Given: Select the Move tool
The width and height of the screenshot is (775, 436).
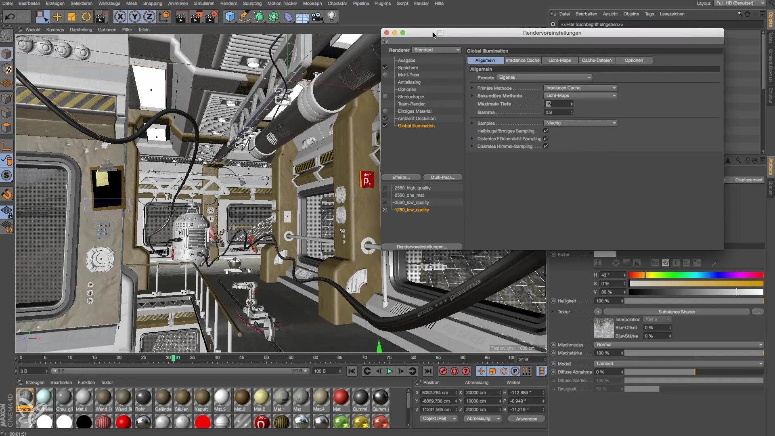Looking at the screenshot, I should click(x=57, y=17).
